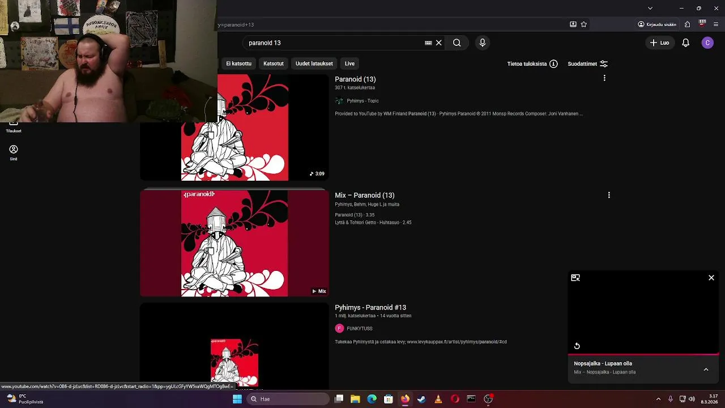
Task: Click "Nopsajalka - Lupaan olla" miniplayer title
Action: (603, 364)
